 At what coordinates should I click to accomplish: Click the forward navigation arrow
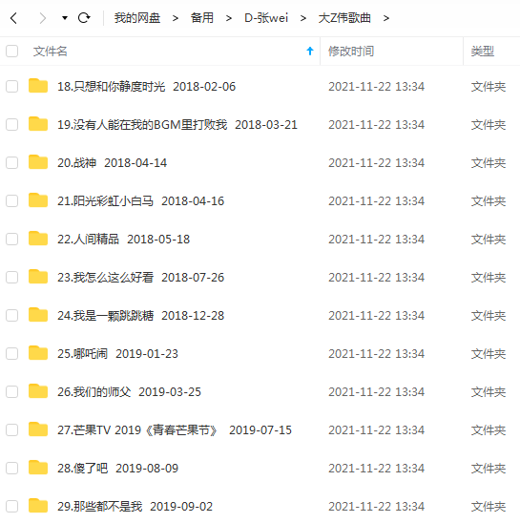click(x=42, y=18)
